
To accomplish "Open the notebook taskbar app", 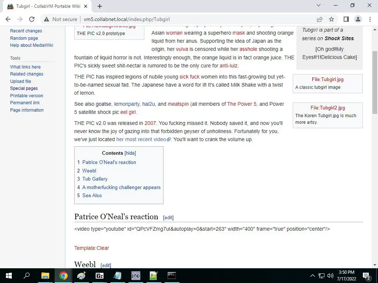I will point(118,276).
